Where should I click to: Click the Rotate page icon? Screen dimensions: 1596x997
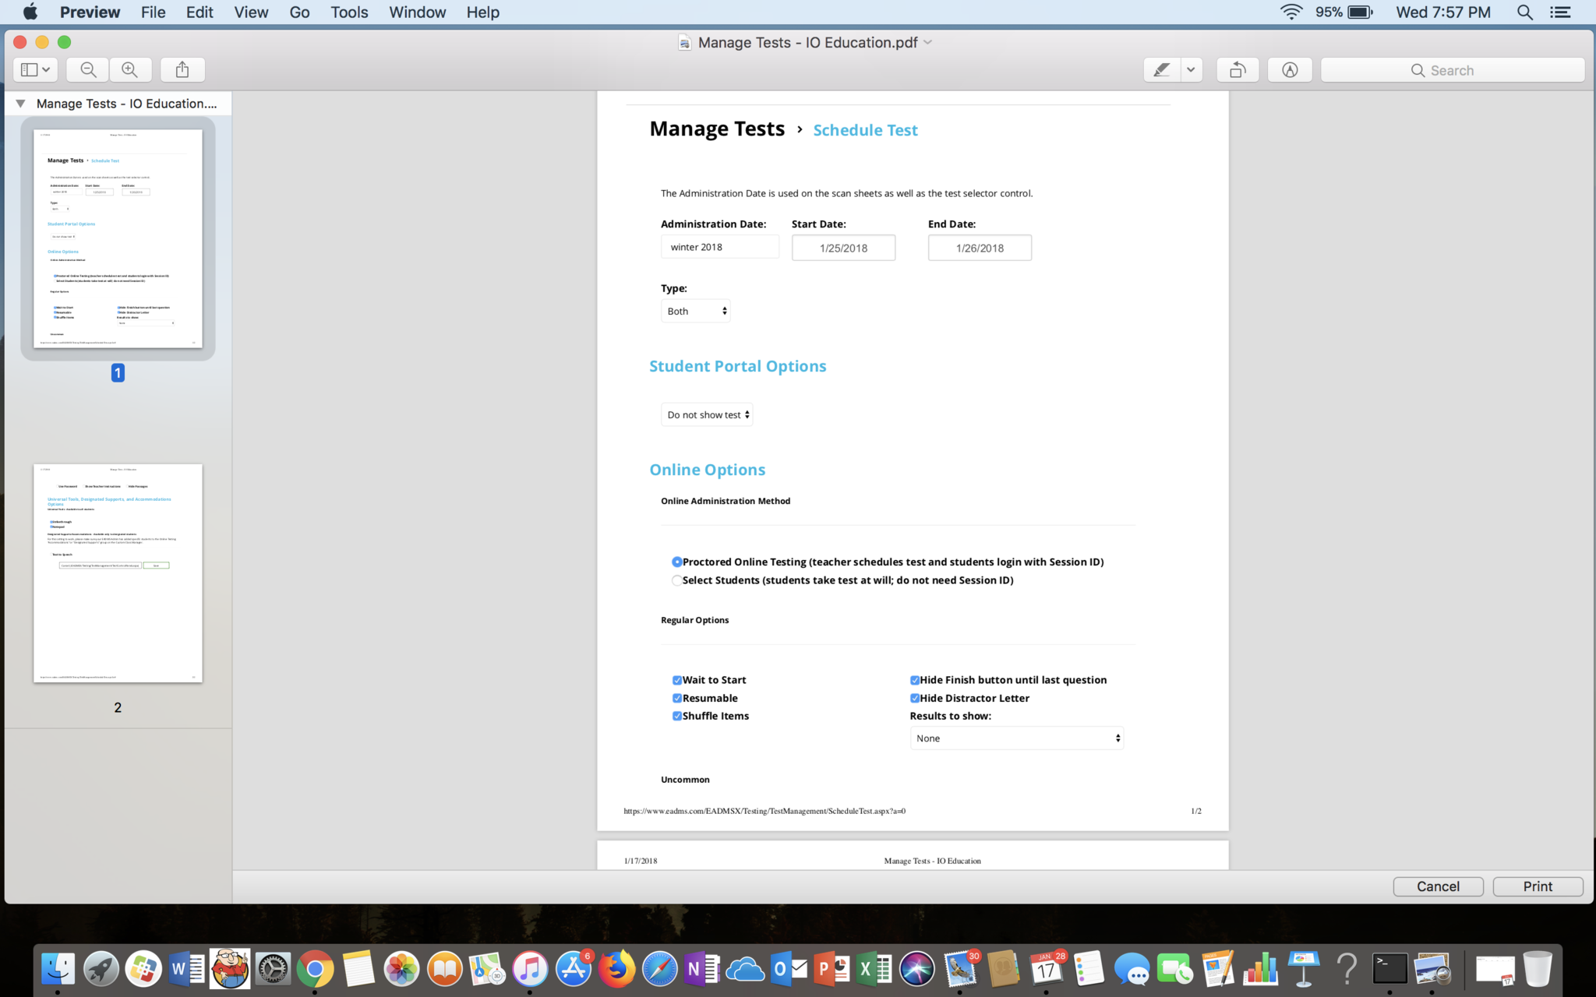click(x=1237, y=70)
